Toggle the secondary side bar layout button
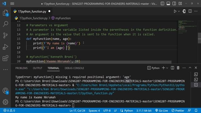 (174, 3)
